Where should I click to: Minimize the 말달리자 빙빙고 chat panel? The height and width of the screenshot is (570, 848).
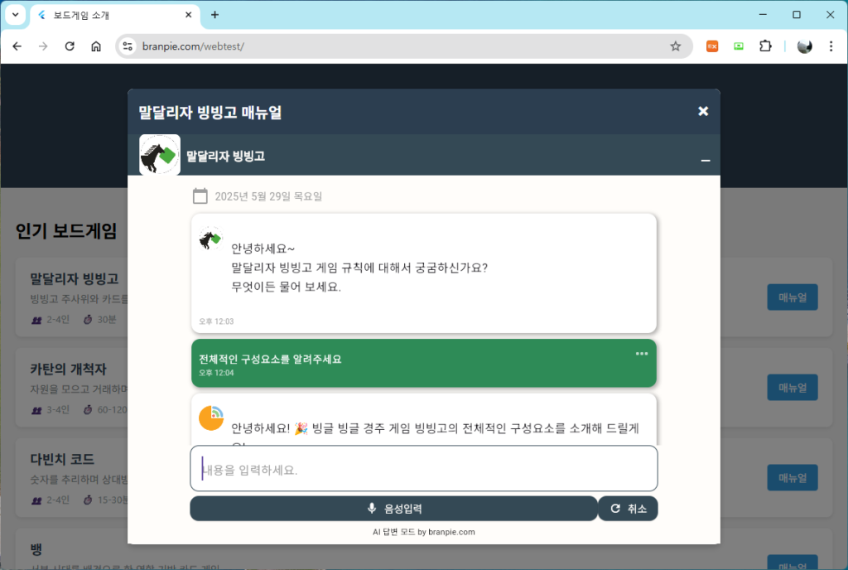point(706,160)
